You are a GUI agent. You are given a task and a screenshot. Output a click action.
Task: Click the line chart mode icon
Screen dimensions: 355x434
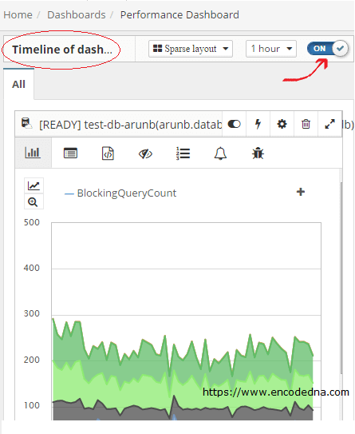[x=34, y=185]
